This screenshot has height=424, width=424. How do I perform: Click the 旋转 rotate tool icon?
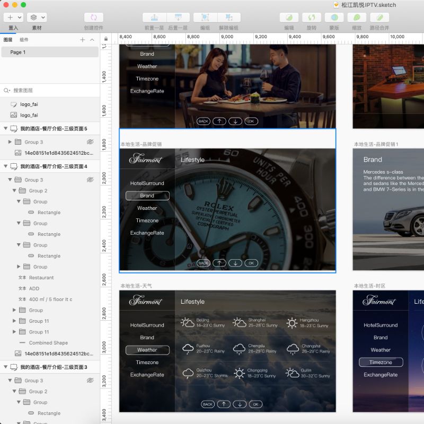tap(311, 17)
